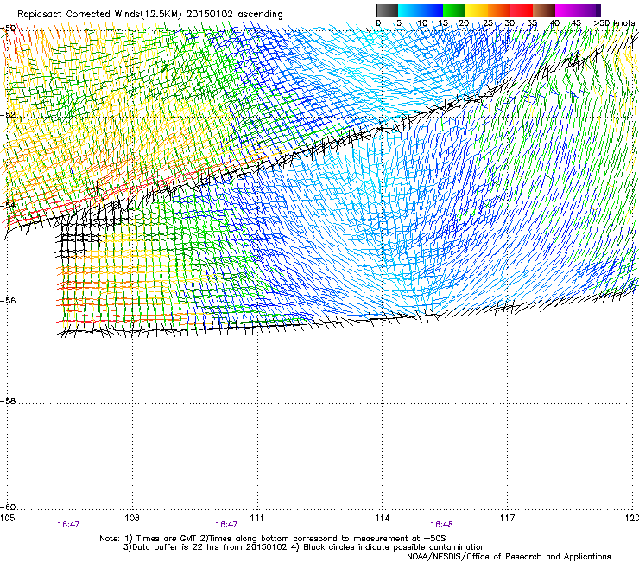Click the '25' legend scale label
The image size is (639, 562).
488,23
